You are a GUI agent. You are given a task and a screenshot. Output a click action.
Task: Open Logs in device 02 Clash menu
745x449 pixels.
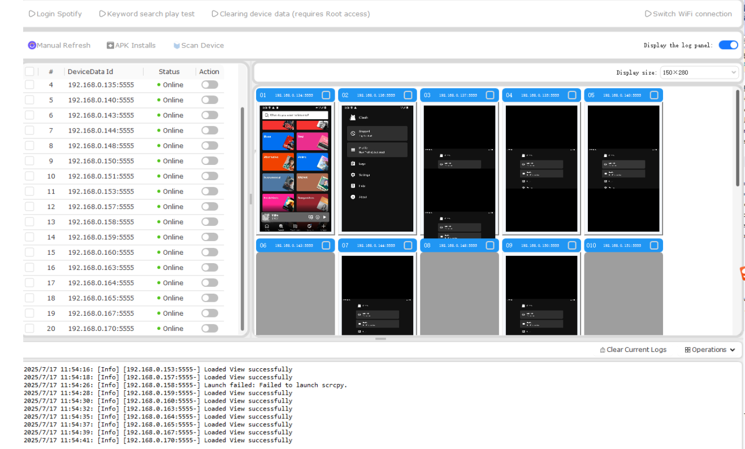358,164
